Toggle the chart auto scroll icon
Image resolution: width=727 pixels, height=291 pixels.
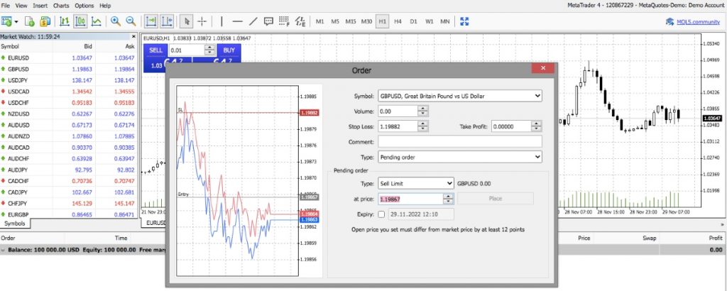(151, 21)
